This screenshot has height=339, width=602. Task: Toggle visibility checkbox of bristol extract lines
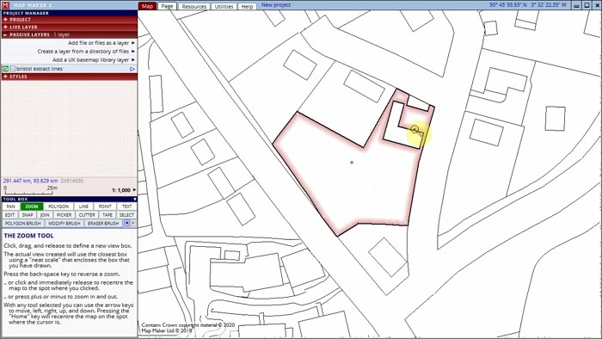click(x=6, y=69)
